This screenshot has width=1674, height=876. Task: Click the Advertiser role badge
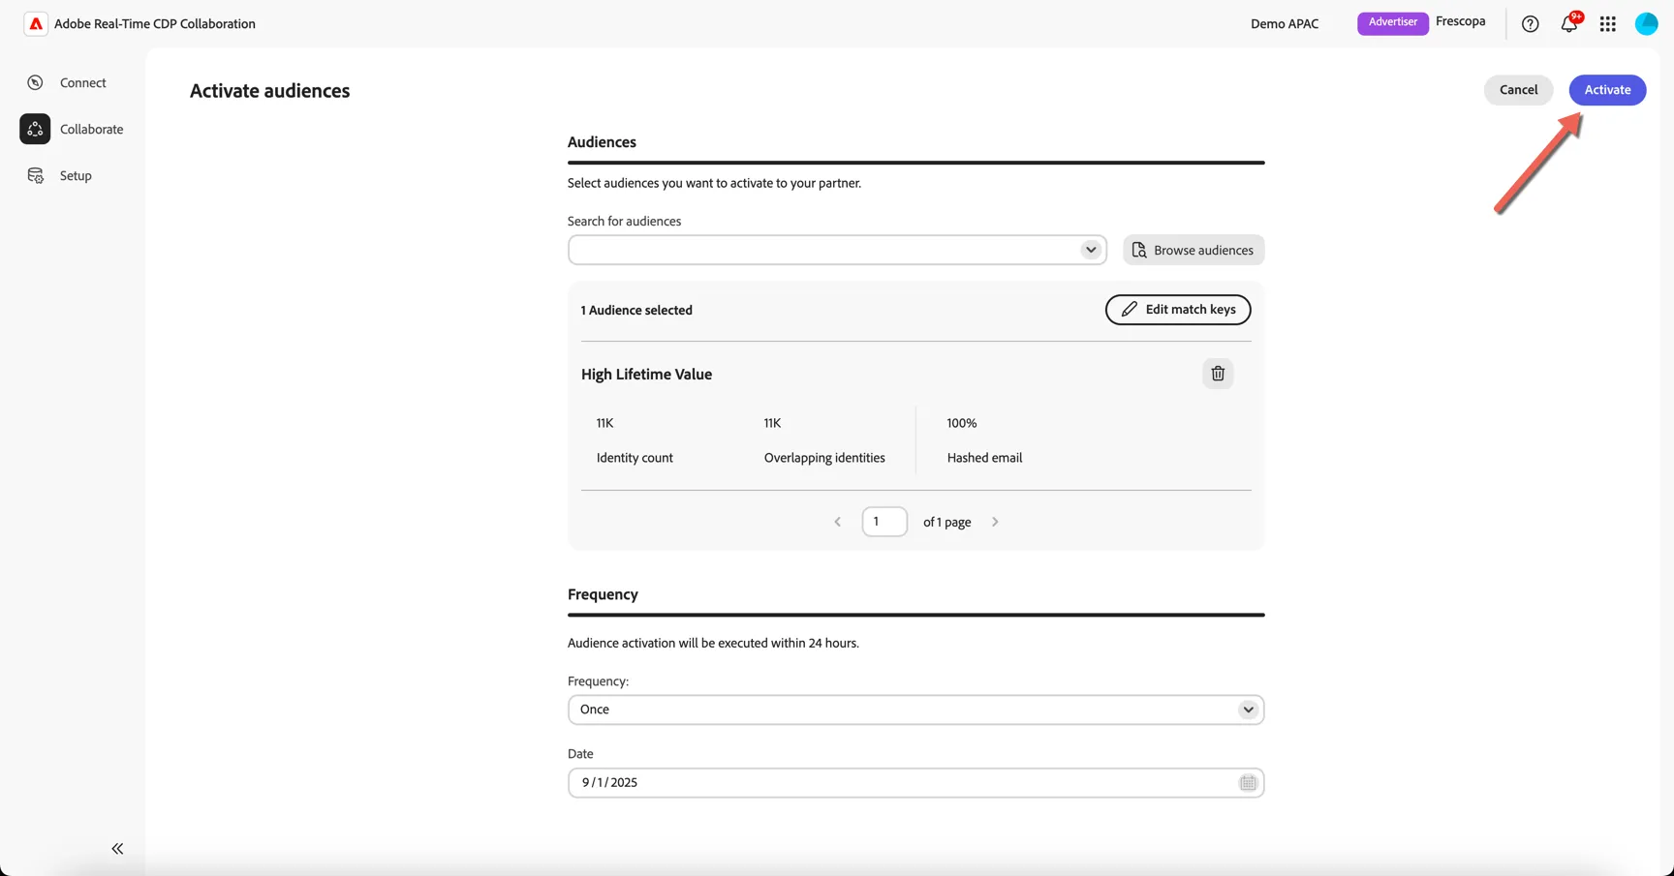[1393, 23]
